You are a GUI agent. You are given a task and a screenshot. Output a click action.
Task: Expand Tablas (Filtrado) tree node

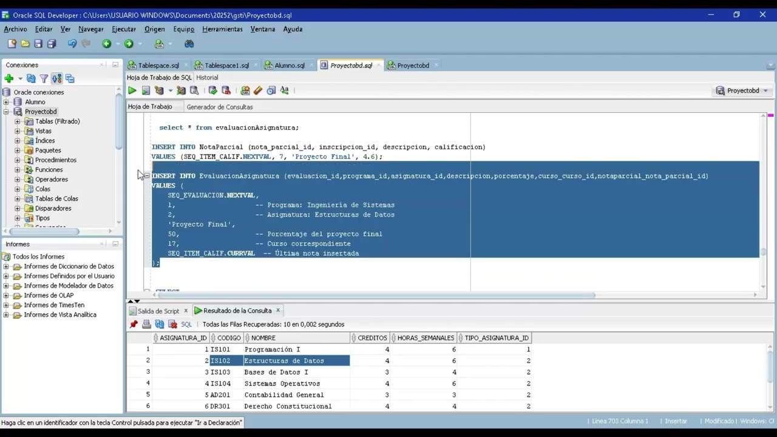coord(17,121)
